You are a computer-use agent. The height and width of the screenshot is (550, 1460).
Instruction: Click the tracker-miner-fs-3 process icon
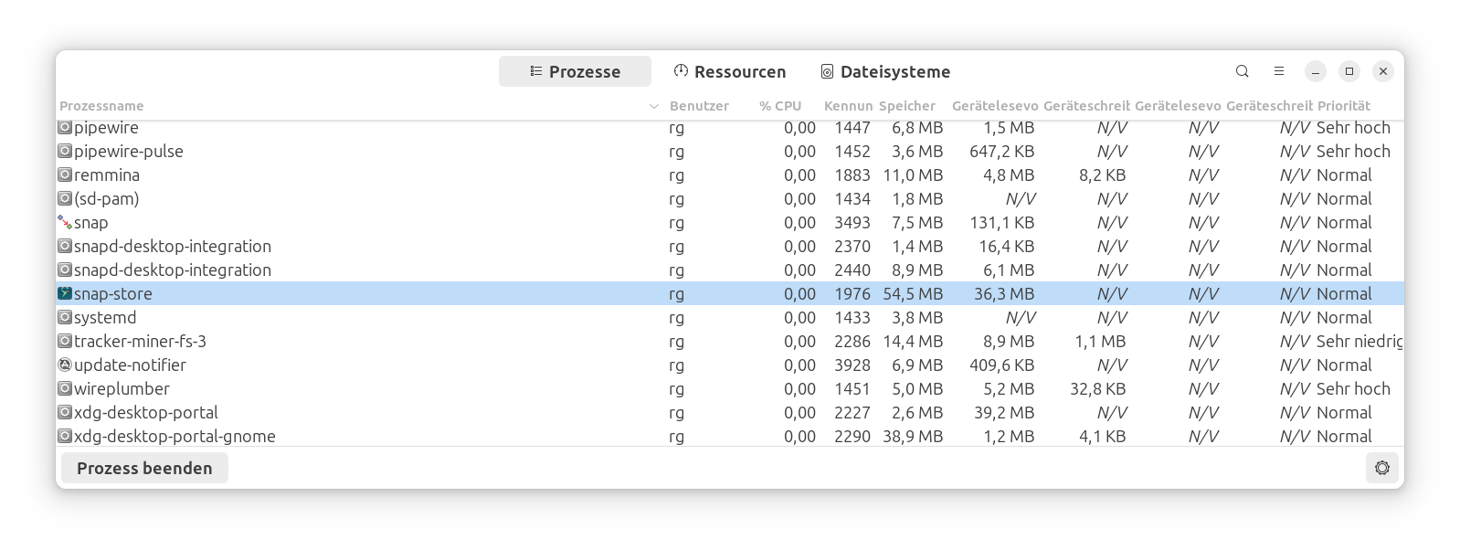coord(65,341)
